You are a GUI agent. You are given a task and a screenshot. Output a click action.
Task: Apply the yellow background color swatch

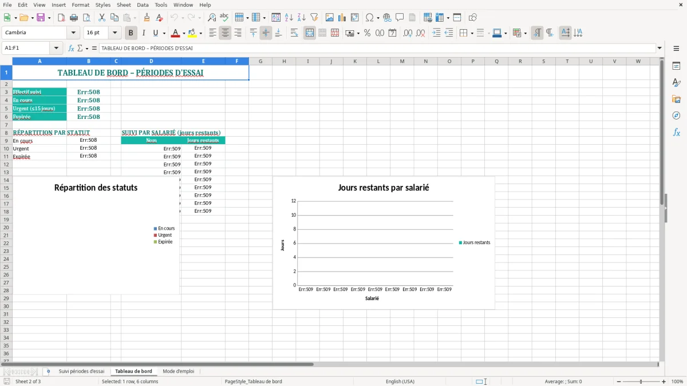tap(192, 33)
